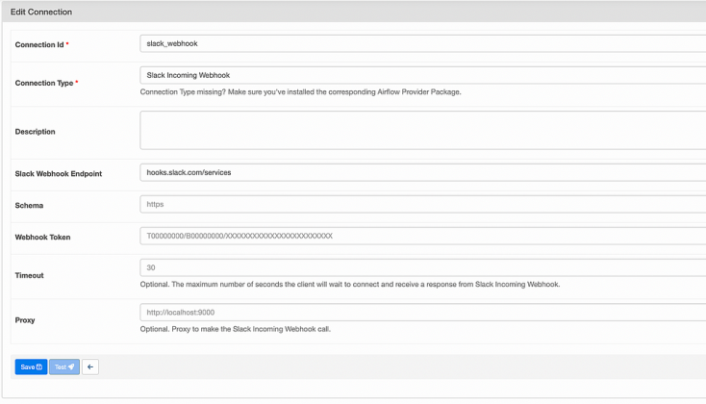Click the Timeout label
This screenshot has height=404, width=706.
tap(30, 275)
